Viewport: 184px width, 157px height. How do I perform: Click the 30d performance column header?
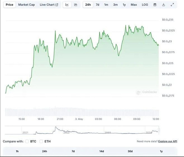point(130,151)
